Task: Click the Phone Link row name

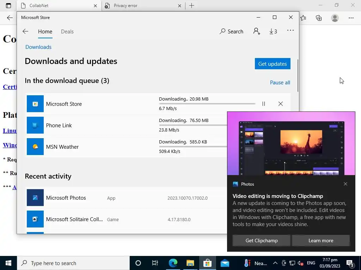Action: pos(59,126)
